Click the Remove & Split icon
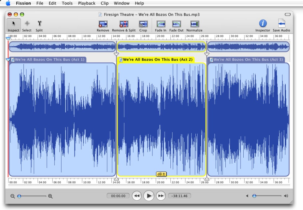The height and width of the screenshot is (210, 303). (x=124, y=24)
